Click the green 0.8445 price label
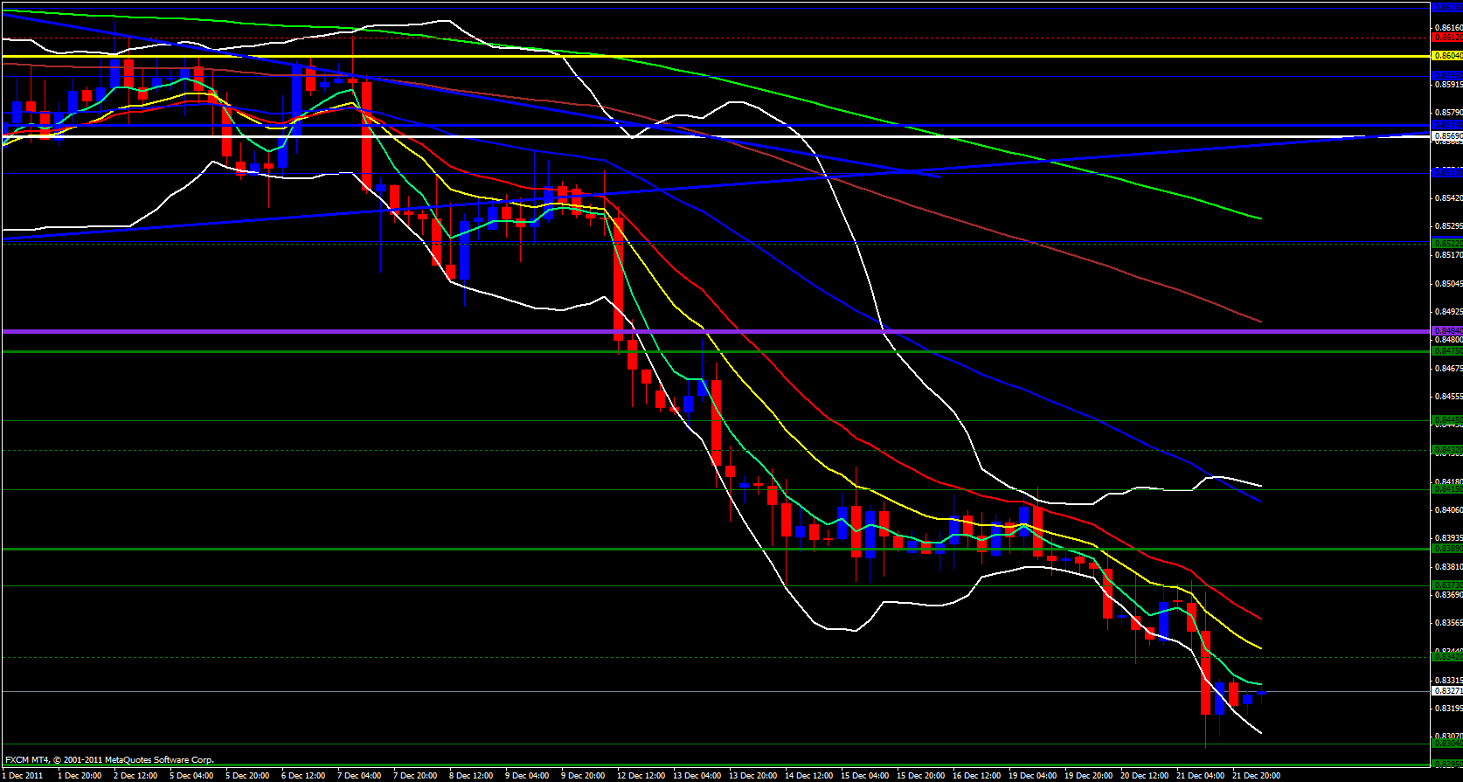 (x=1446, y=420)
